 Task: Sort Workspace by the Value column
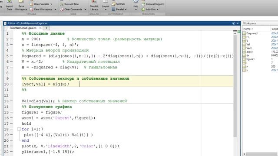275,29
